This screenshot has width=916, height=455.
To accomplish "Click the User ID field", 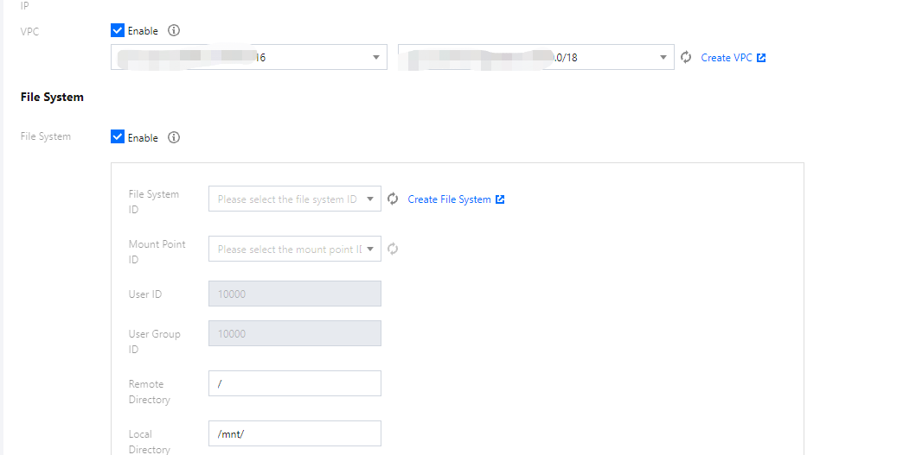I will point(294,294).
